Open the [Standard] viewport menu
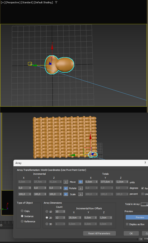Screen dimensions: 148x243 click(27, 2)
